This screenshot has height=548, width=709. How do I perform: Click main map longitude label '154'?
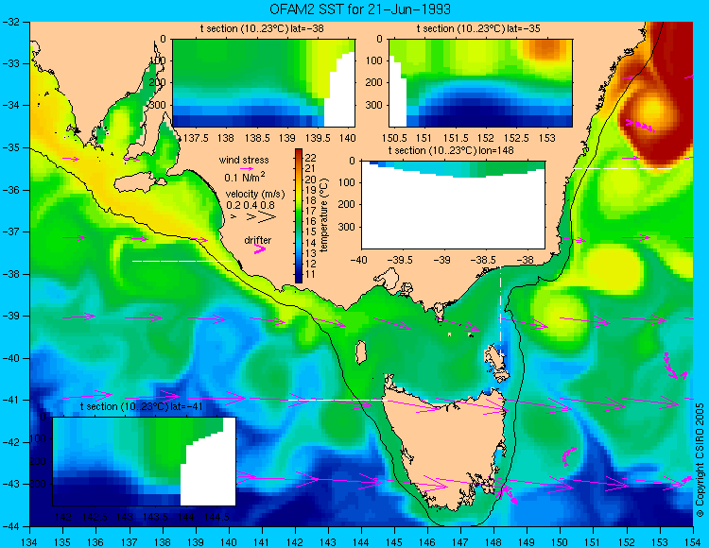coord(692,541)
